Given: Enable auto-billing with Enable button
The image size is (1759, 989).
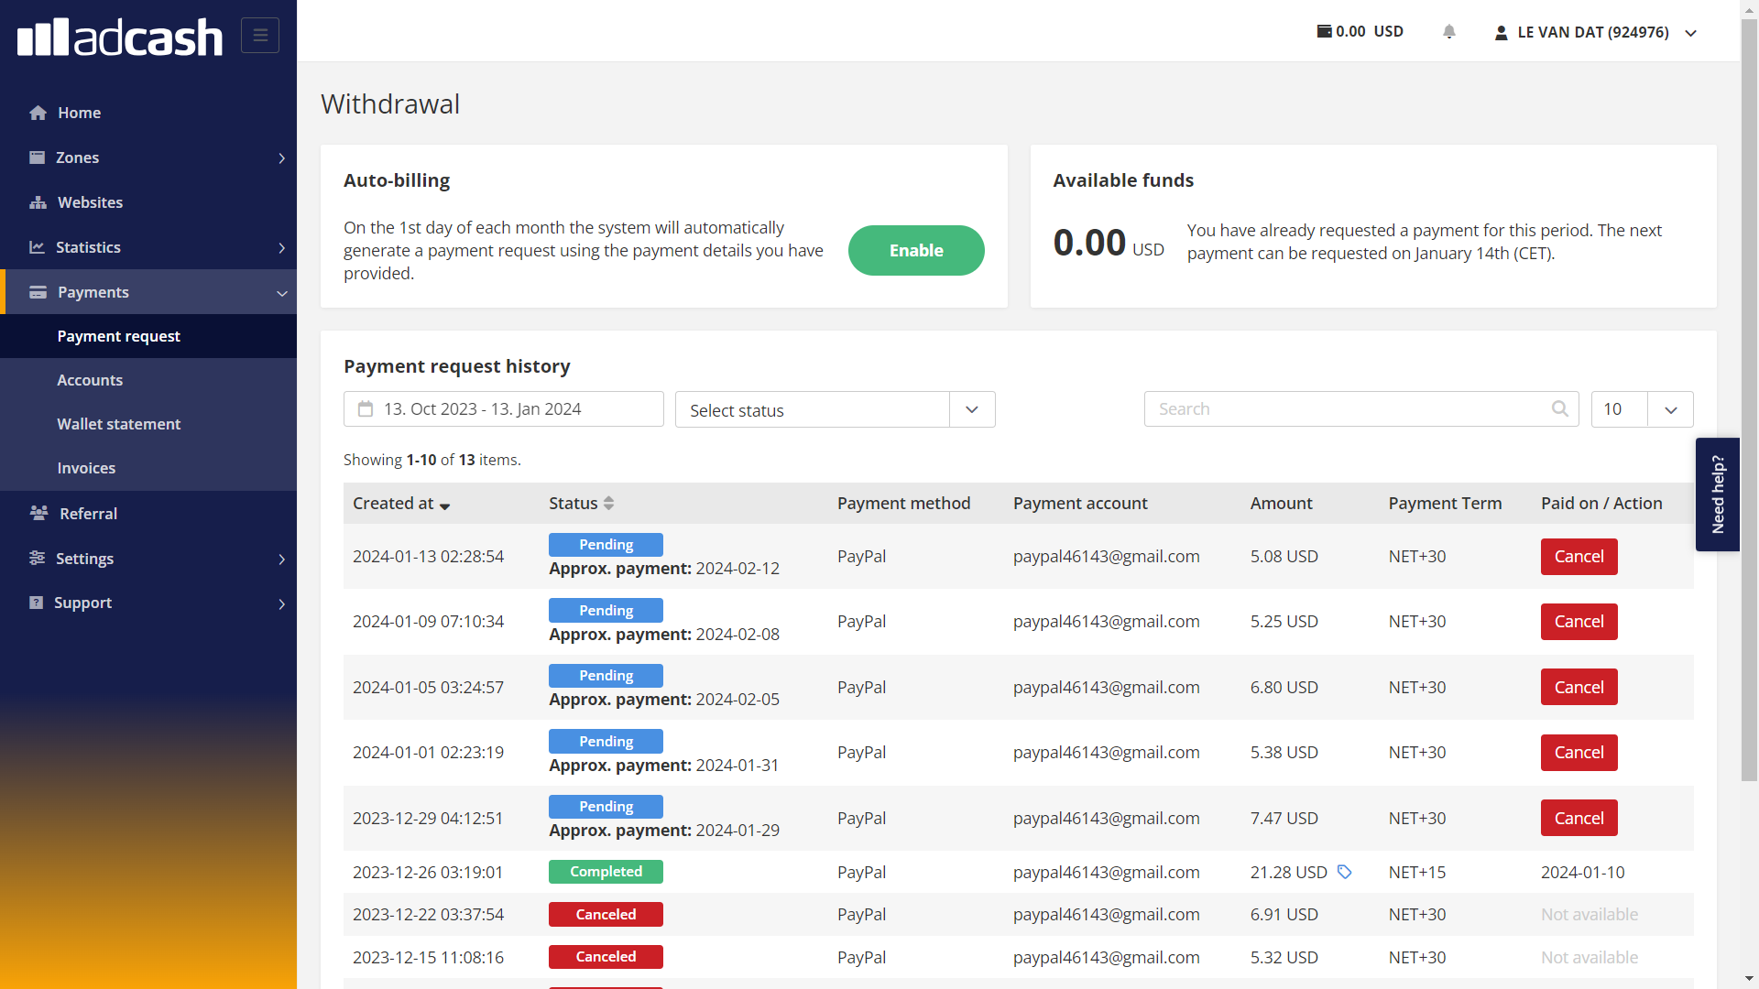Looking at the screenshot, I should [916, 250].
